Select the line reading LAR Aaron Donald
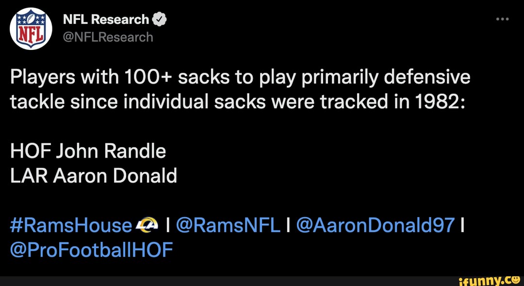 tap(93, 175)
